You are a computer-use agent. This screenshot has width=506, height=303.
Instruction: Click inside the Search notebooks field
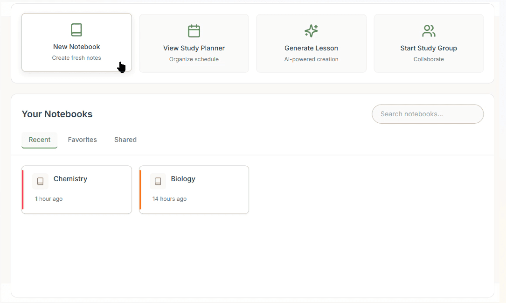(x=427, y=114)
